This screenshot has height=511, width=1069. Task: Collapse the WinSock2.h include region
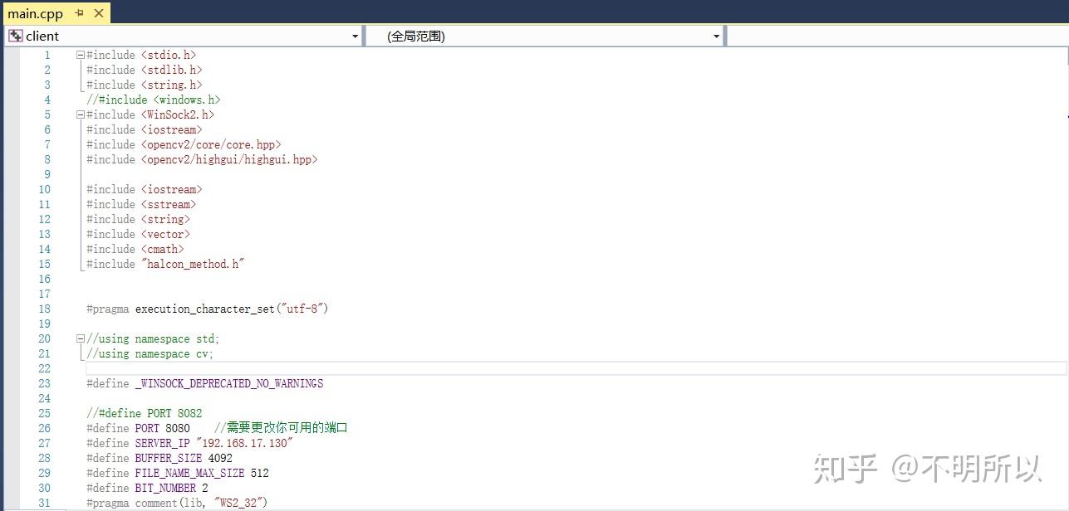tap(80, 114)
